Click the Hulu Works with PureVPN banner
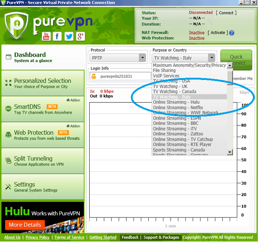 pos(43,218)
